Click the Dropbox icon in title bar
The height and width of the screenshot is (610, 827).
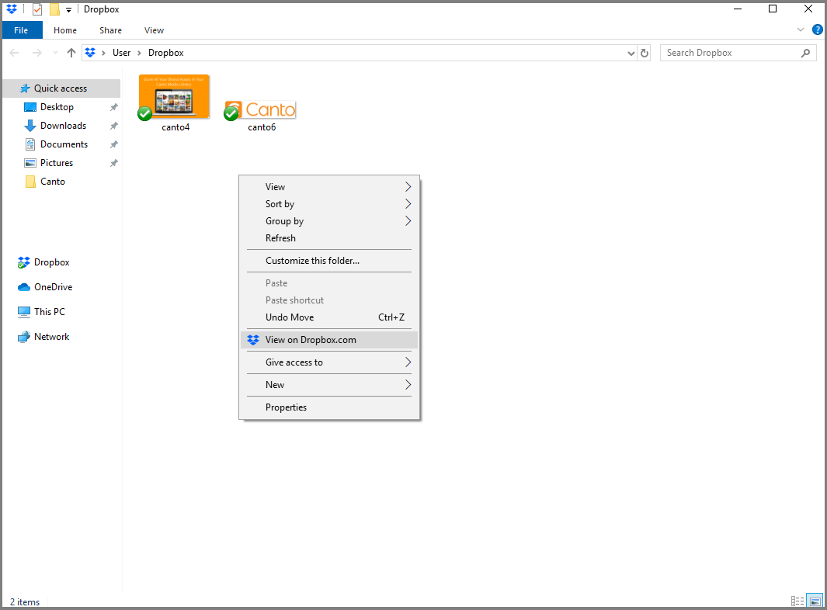click(12, 9)
